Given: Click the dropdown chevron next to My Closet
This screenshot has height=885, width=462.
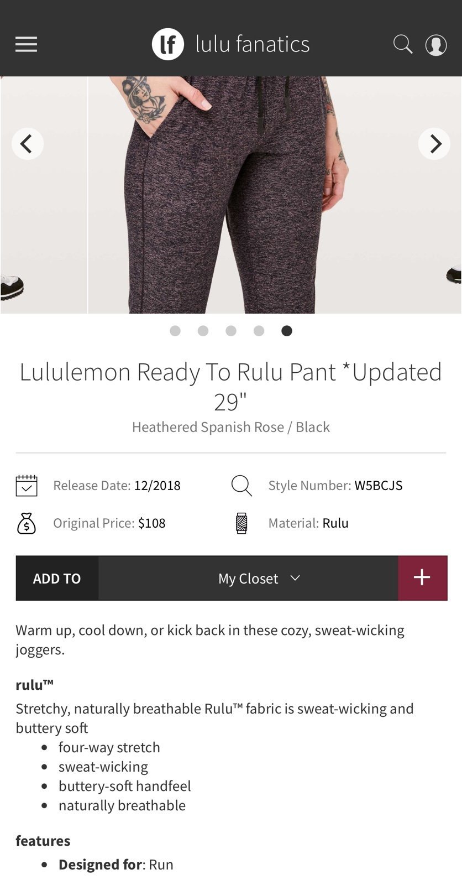Looking at the screenshot, I should [x=295, y=578].
